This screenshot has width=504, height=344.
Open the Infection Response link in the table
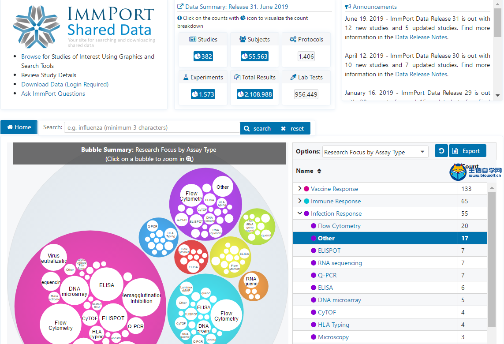pos(336,213)
